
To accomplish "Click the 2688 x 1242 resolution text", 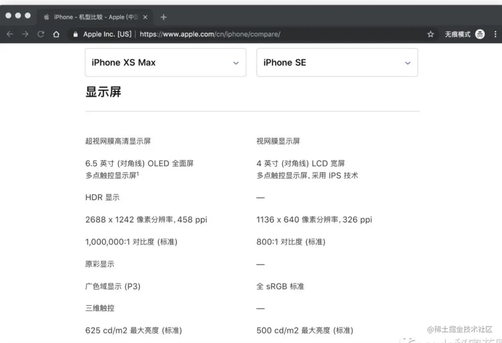I will [146, 220].
